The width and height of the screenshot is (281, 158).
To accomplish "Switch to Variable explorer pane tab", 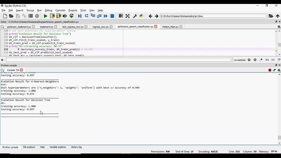I will tap(58, 147).
